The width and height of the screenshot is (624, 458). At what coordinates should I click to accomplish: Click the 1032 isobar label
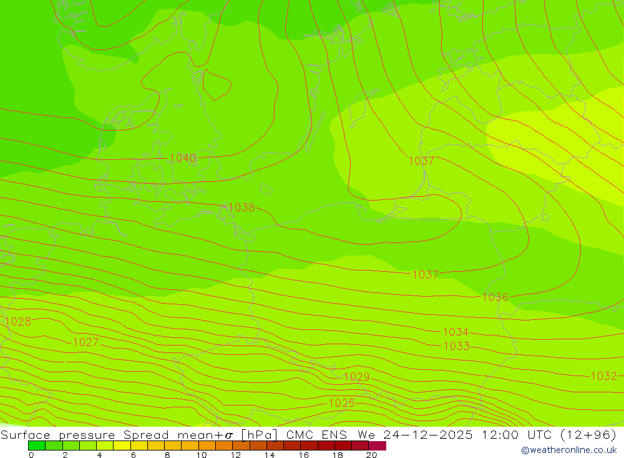tap(603, 376)
